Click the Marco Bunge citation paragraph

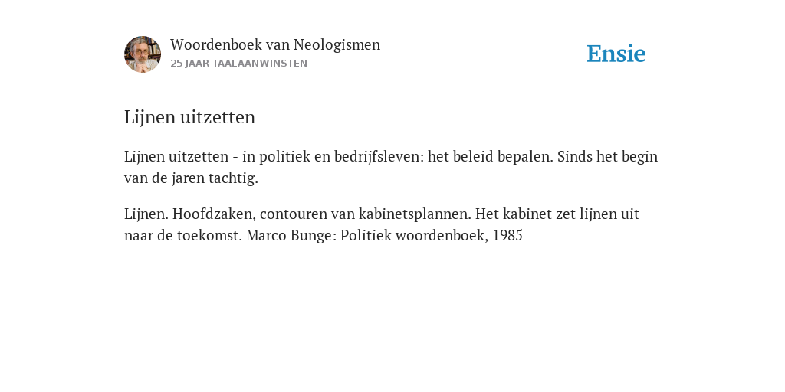pyautogui.click(x=382, y=224)
